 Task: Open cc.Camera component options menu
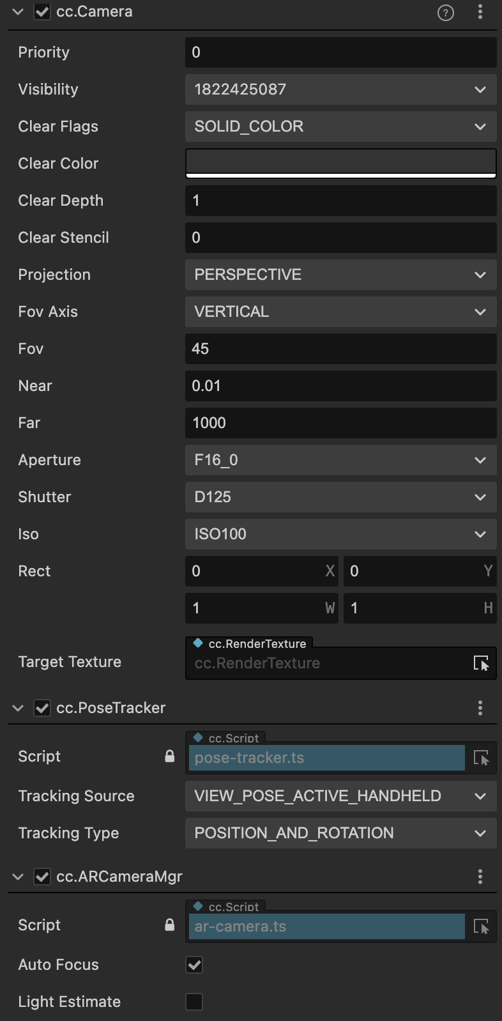[x=480, y=12]
